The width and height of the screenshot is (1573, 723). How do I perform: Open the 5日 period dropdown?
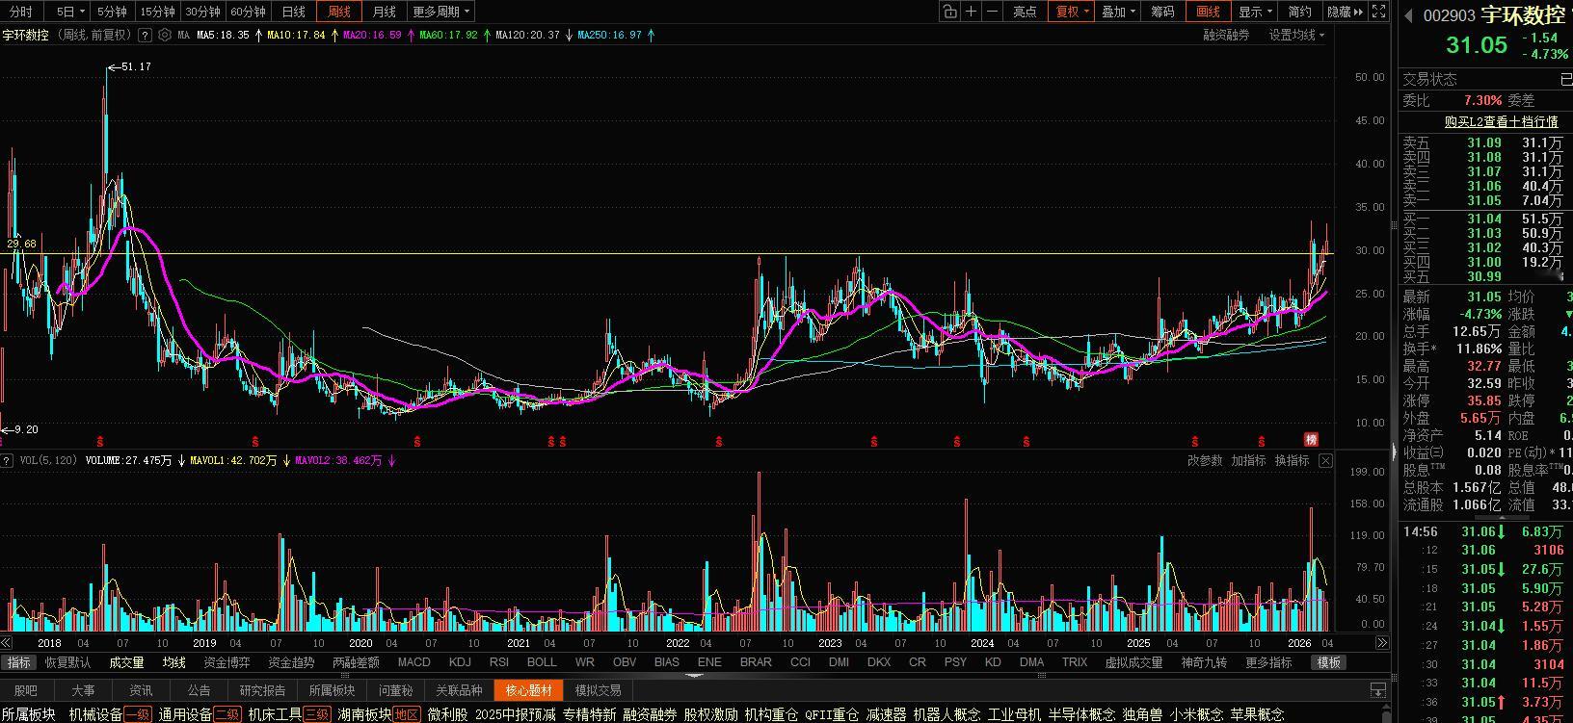tap(68, 12)
